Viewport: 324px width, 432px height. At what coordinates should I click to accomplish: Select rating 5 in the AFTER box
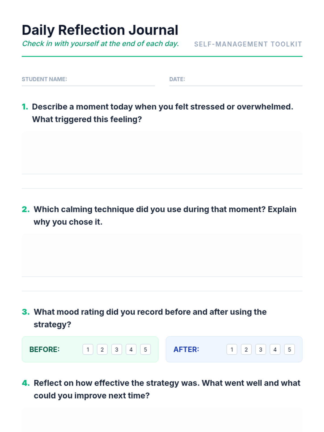coord(289,349)
